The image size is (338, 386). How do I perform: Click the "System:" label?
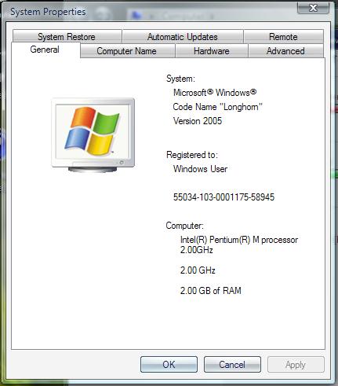[x=180, y=79]
